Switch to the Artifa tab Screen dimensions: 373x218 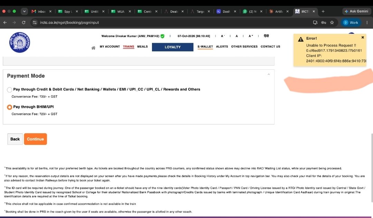click(276, 11)
